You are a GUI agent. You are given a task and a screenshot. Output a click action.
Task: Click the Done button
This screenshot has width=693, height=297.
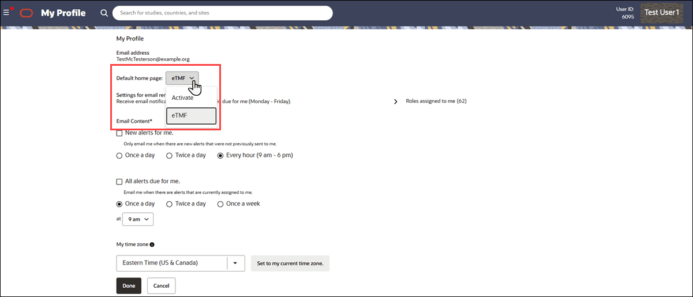pos(129,285)
